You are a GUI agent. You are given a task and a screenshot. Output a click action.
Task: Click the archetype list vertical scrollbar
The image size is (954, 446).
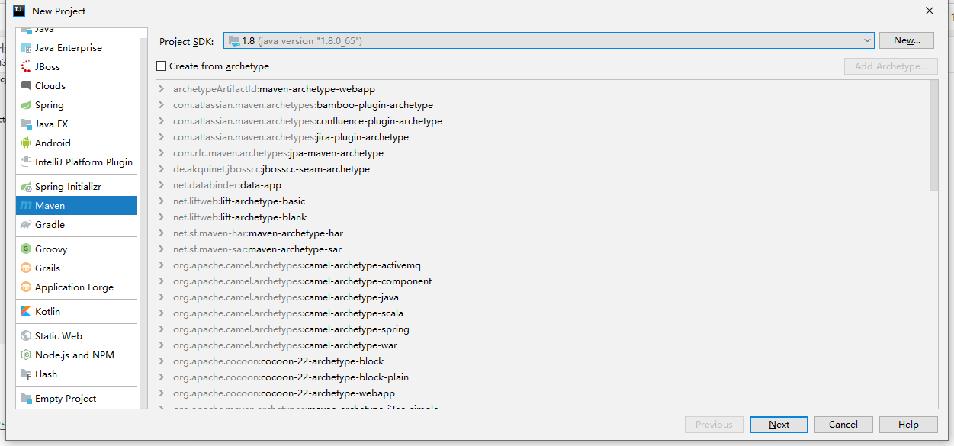(x=934, y=135)
